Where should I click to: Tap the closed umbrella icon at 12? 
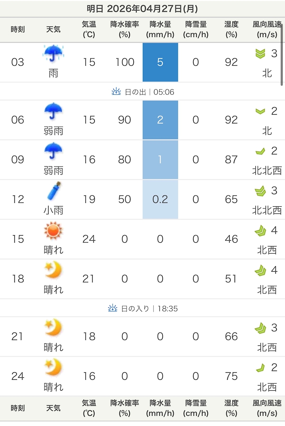(54, 190)
